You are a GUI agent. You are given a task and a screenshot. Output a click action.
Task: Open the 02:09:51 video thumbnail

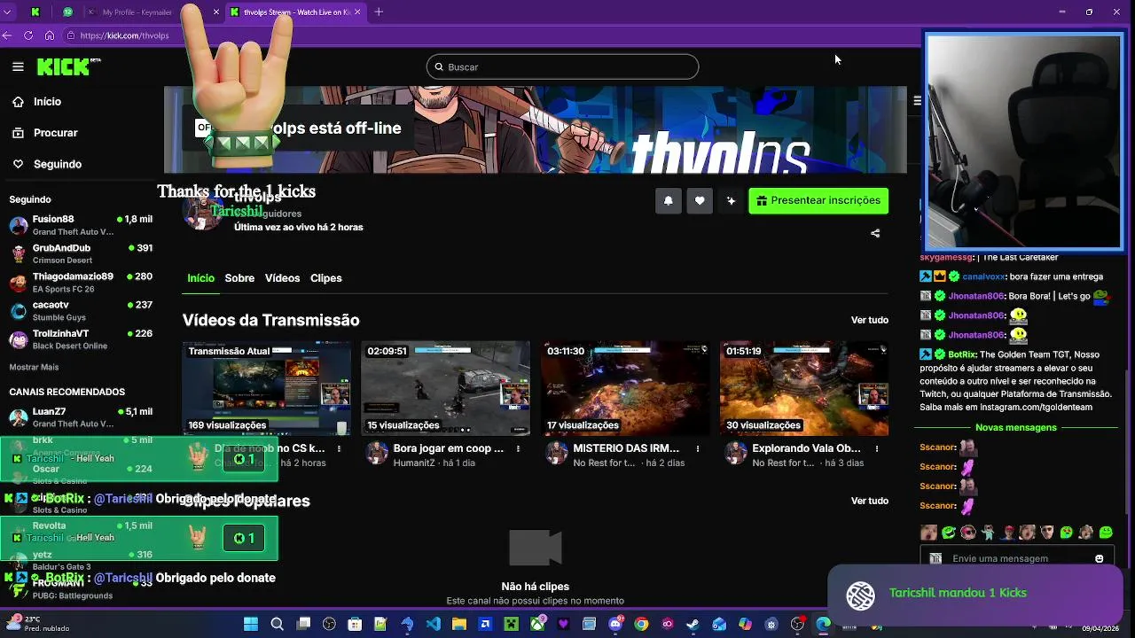(x=445, y=388)
